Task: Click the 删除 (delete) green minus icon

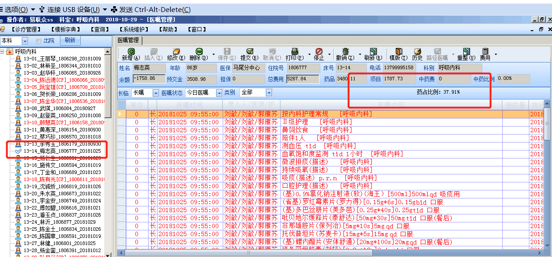Action: (x=199, y=51)
